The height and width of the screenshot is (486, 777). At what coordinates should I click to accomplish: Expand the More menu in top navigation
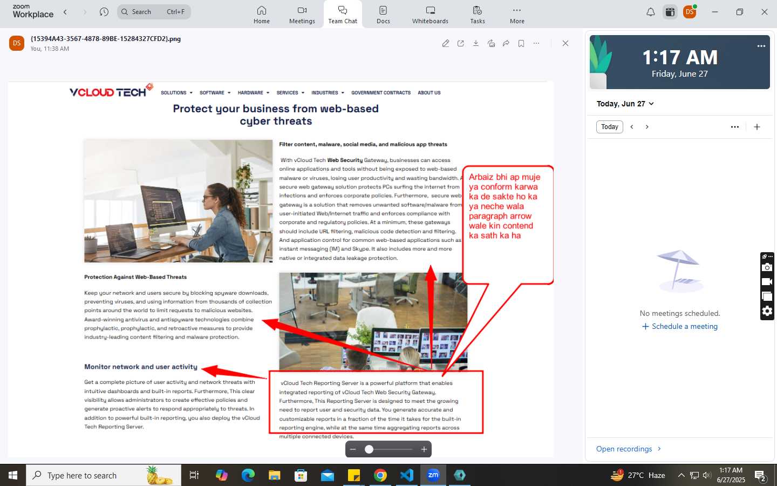[x=517, y=15]
